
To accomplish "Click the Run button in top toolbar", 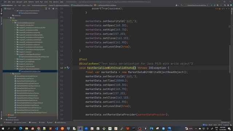I will point(212,5).
